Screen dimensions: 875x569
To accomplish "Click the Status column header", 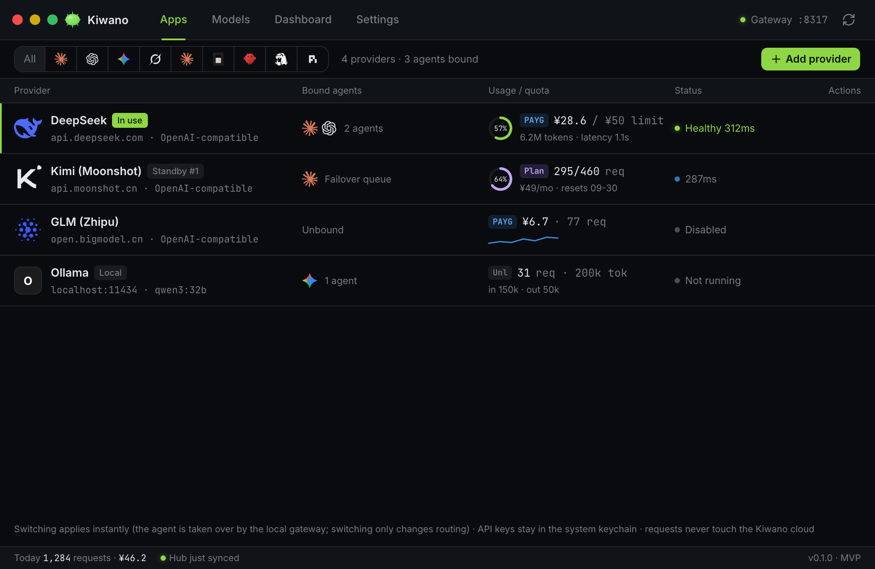I will tap(688, 91).
